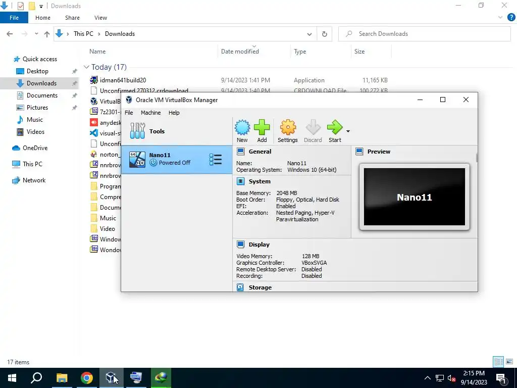This screenshot has width=517, height=388.
Task: Switch to details view layout icon
Action: [x=498, y=362]
